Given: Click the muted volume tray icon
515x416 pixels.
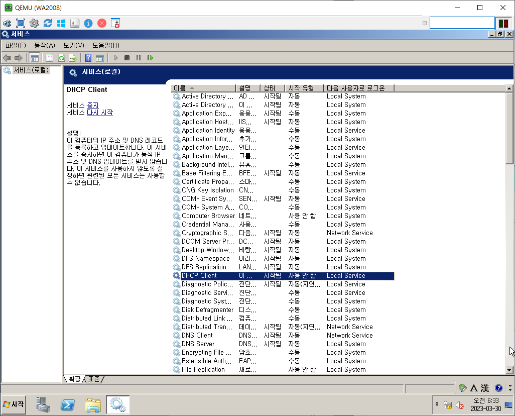Looking at the screenshot, I should click(x=460, y=405).
